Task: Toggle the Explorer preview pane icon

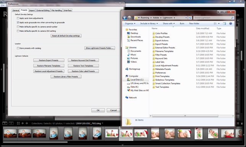Action: (x=225, y=24)
